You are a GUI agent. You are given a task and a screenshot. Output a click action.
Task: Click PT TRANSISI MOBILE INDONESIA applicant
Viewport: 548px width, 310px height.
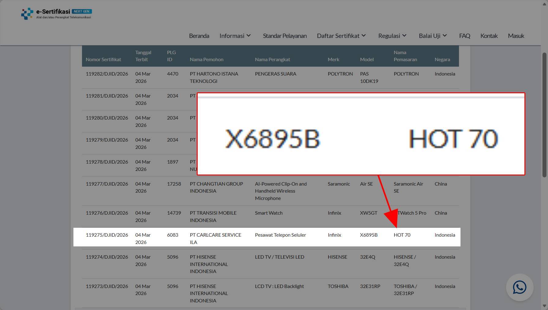click(x=213, y=216)
